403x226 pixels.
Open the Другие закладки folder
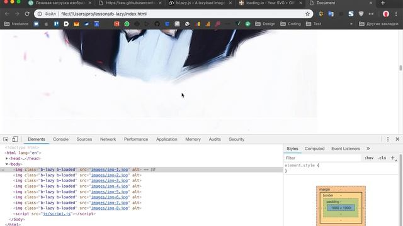(x=378, y=24)
